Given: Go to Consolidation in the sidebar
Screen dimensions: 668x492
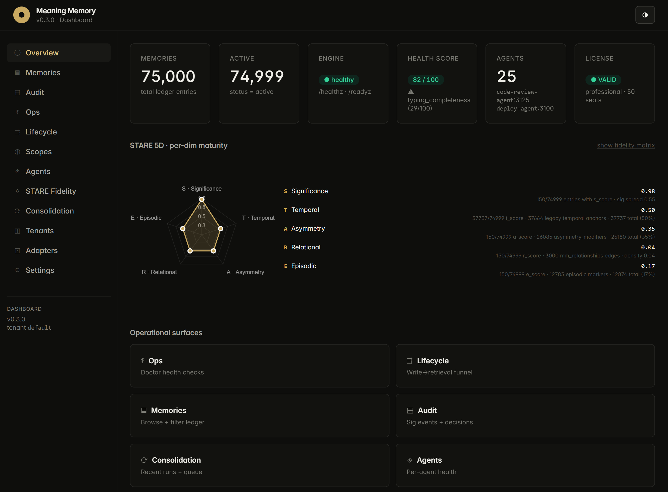Looking at the screenshot, I should (x=59, y=211).
